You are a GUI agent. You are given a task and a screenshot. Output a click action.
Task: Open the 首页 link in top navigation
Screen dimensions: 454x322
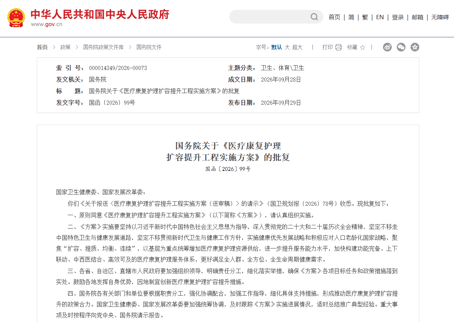pyautogui.click(x=335, y=17)
